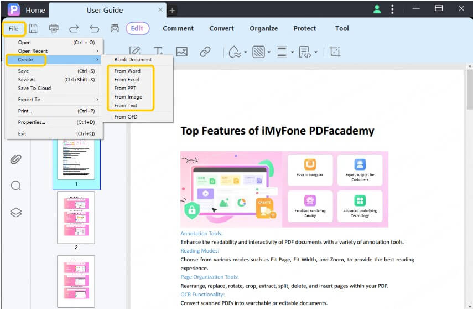Expand the Bates Number dropdown arrow
Viewport: 473px width, 309px height.
click(316, 52)
